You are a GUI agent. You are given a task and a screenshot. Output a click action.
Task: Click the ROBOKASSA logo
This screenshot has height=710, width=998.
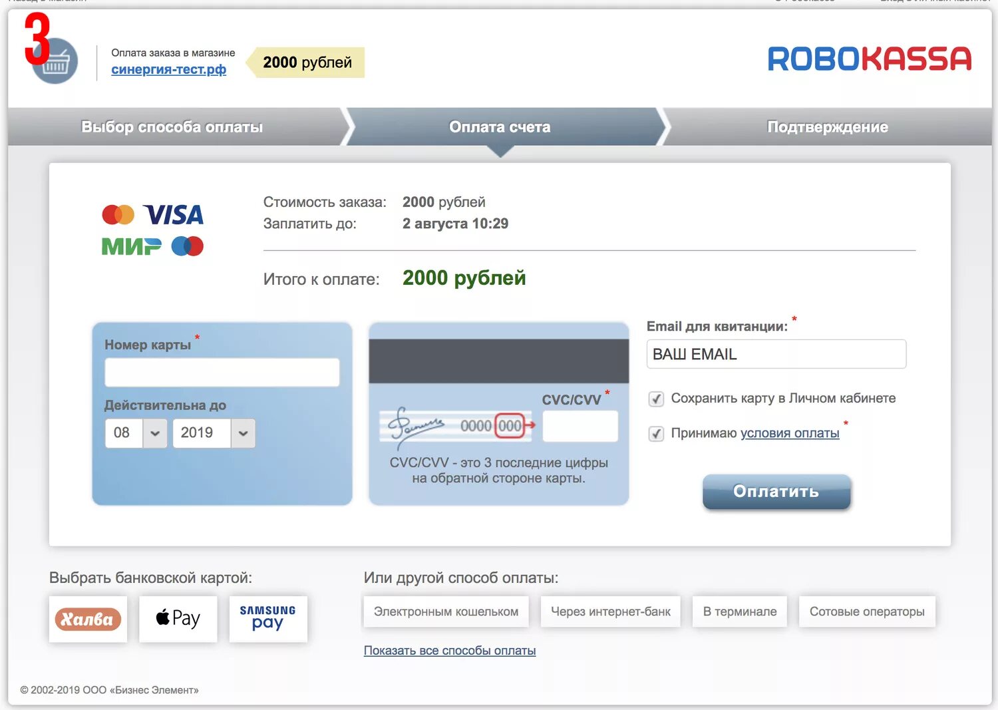pos(869,59)
